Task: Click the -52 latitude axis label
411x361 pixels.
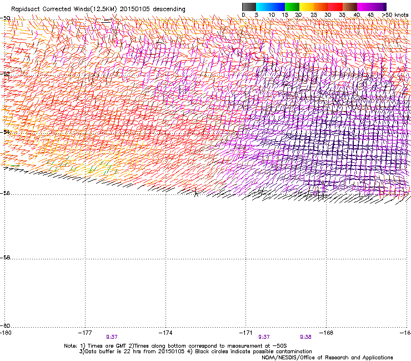Action: (5, 74)
